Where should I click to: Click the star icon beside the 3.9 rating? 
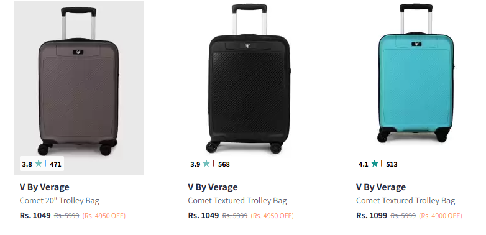click(206, 164)
